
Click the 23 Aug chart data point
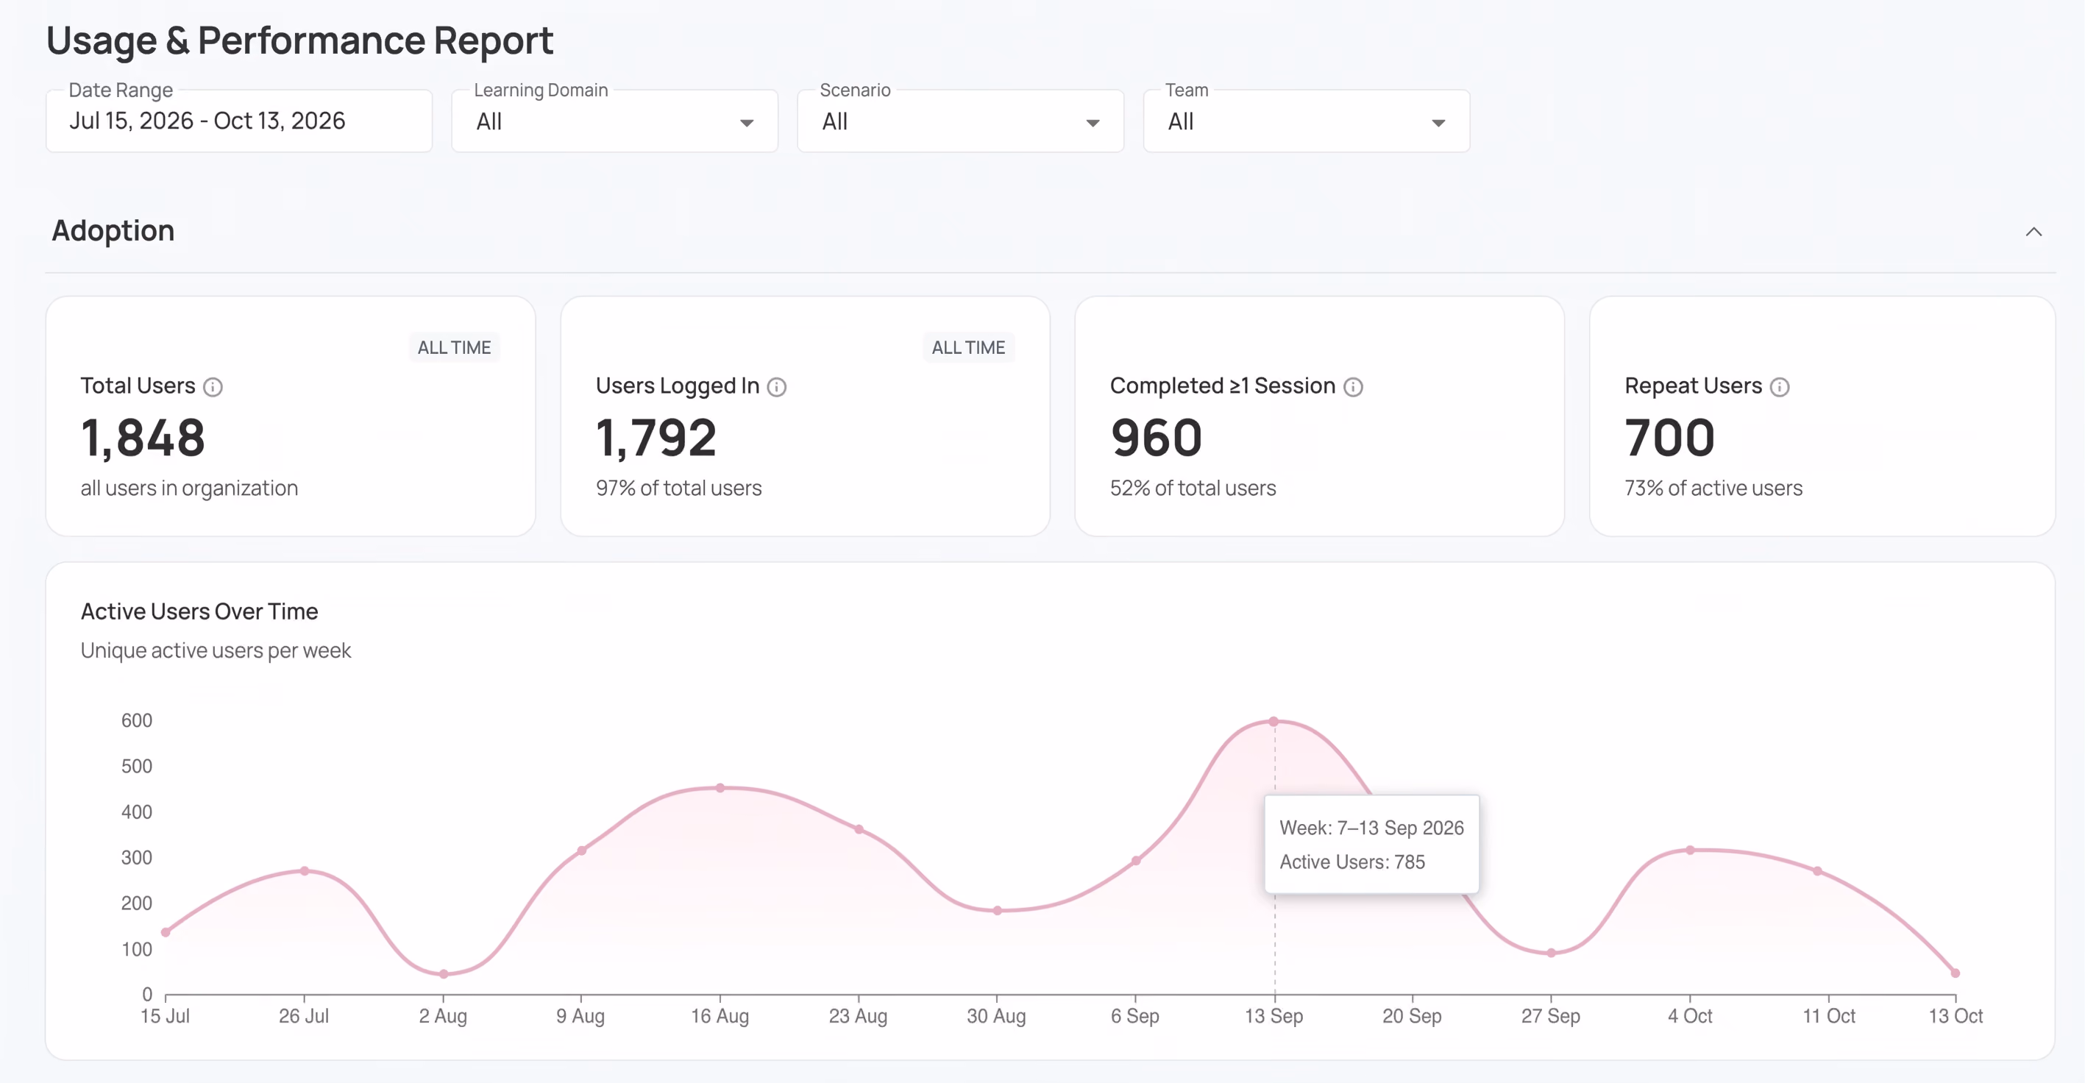859,830
